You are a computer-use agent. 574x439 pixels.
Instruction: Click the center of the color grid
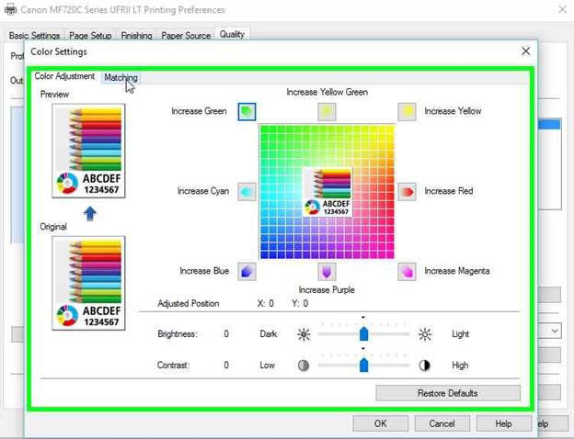pyautogui.click(x=327, y=192)
